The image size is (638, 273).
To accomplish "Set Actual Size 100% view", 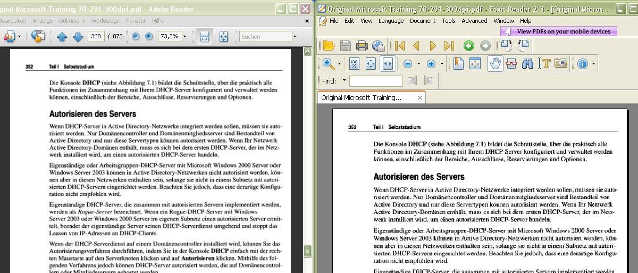I will (354, 64).
